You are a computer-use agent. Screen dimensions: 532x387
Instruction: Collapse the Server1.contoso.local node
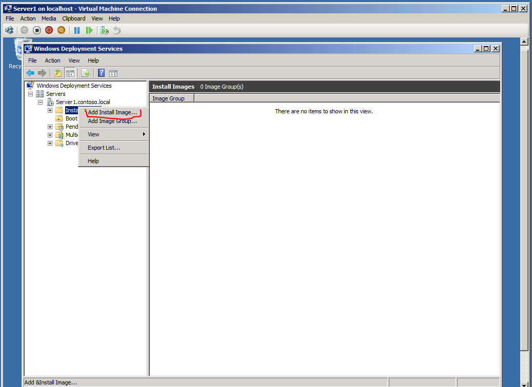click(x=40, y=102)
